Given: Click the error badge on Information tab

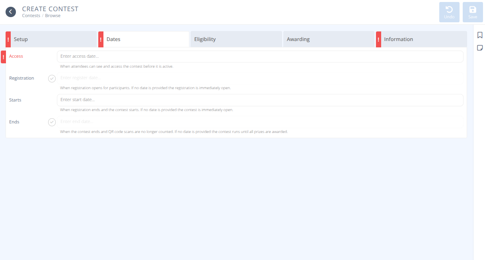Looking at the screenshot, I should tap(379, 39).
